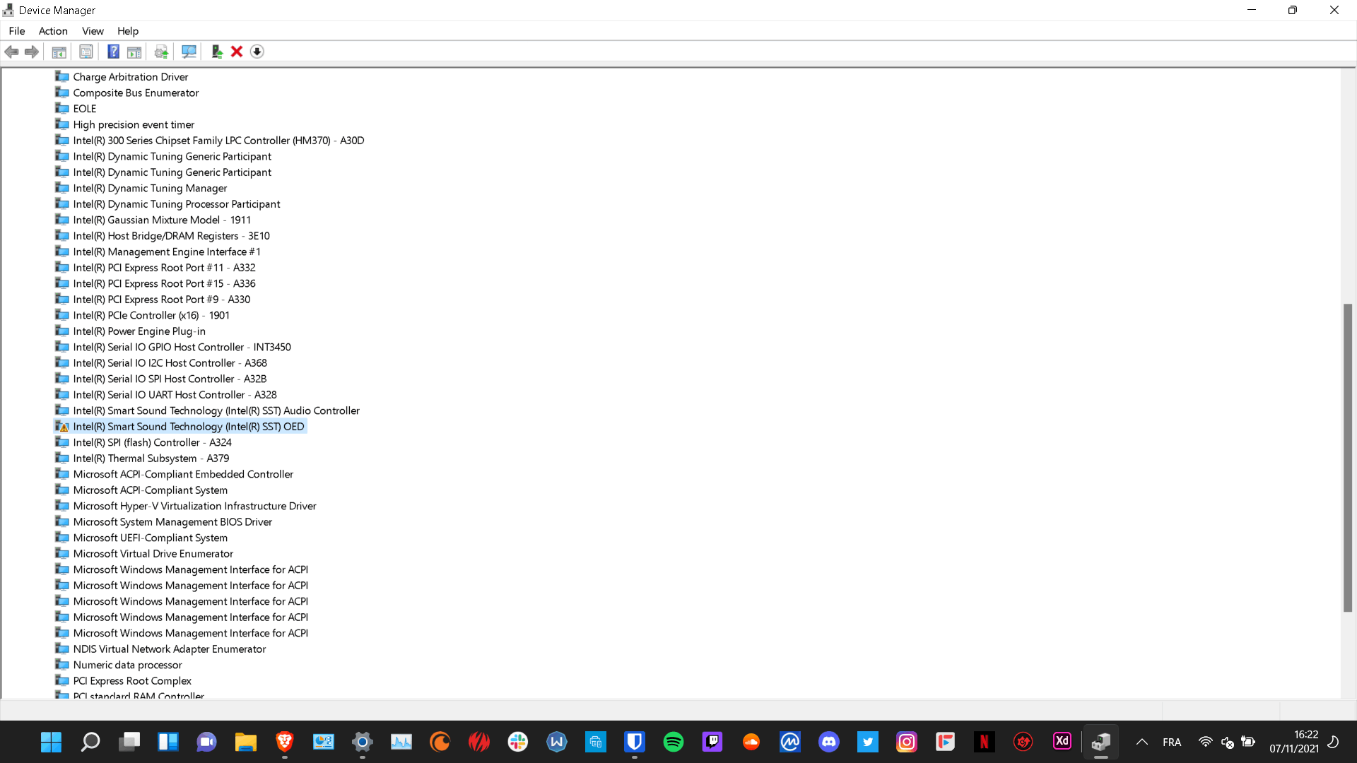Scan for hardware changes from the toolbar

coord(189,52)
